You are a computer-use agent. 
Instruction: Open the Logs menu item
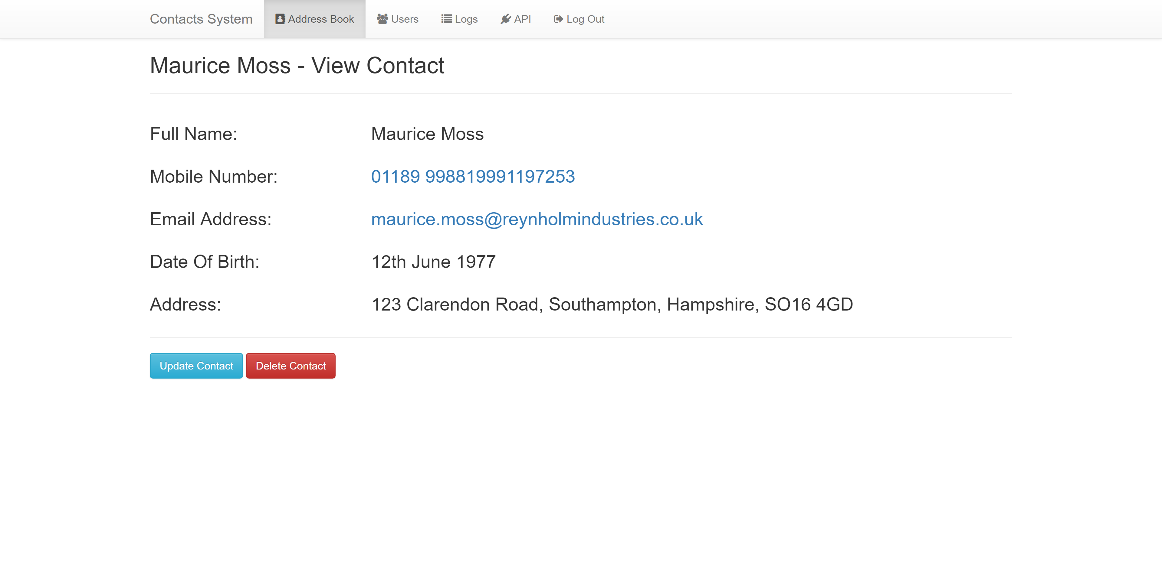click(459, 19)
